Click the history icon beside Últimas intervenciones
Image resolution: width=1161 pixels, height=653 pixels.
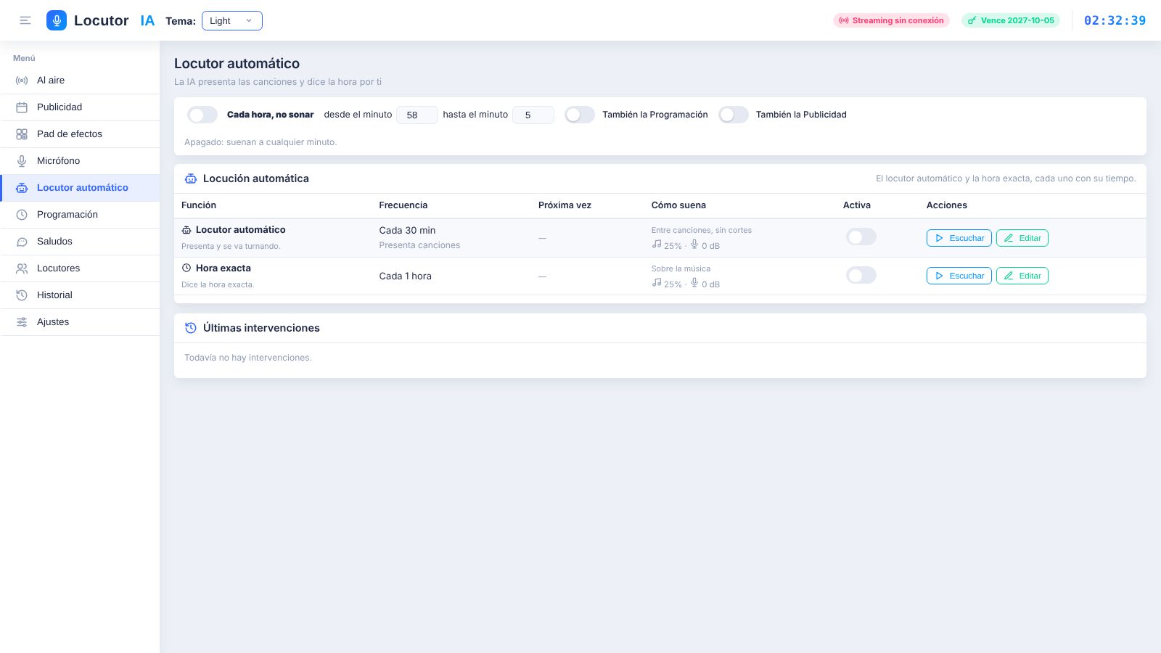191,328
